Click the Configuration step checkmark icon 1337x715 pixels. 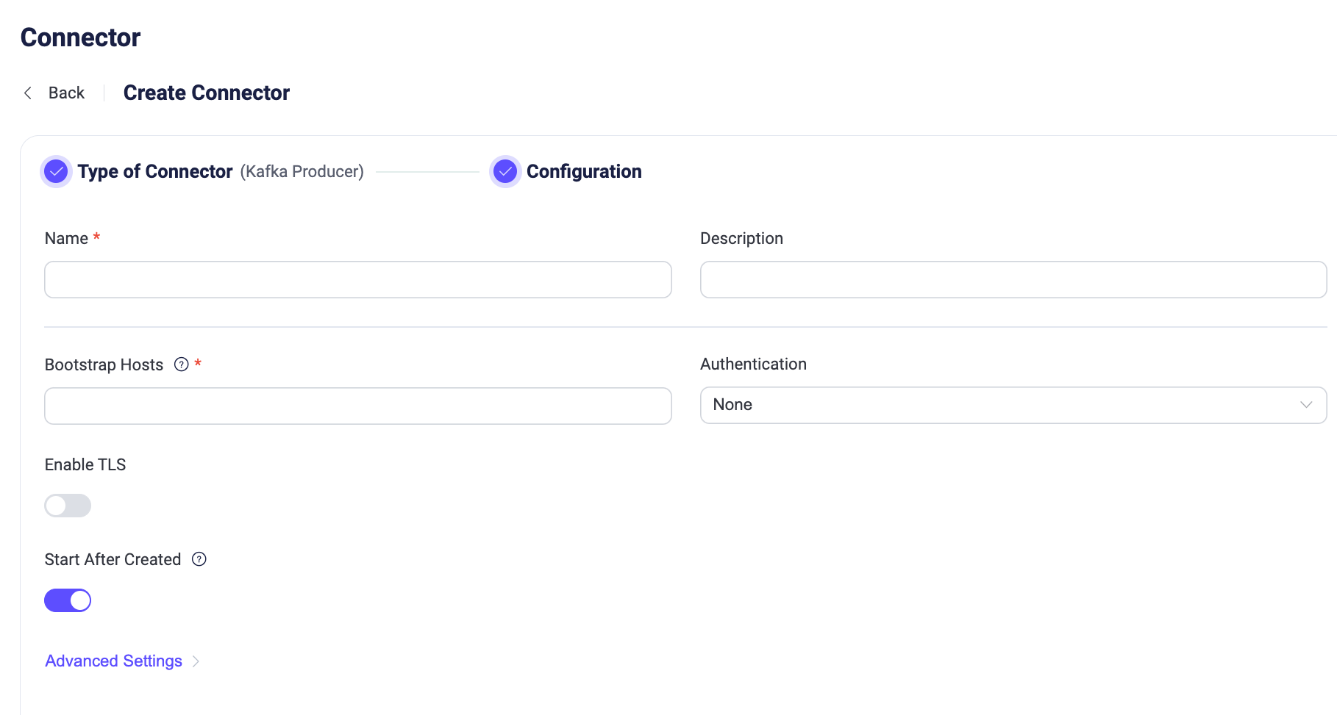point(505,172)
